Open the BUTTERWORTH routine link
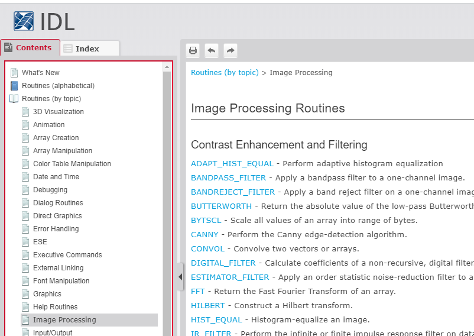This screenshot has width=474, height=336. click(221, 206)
